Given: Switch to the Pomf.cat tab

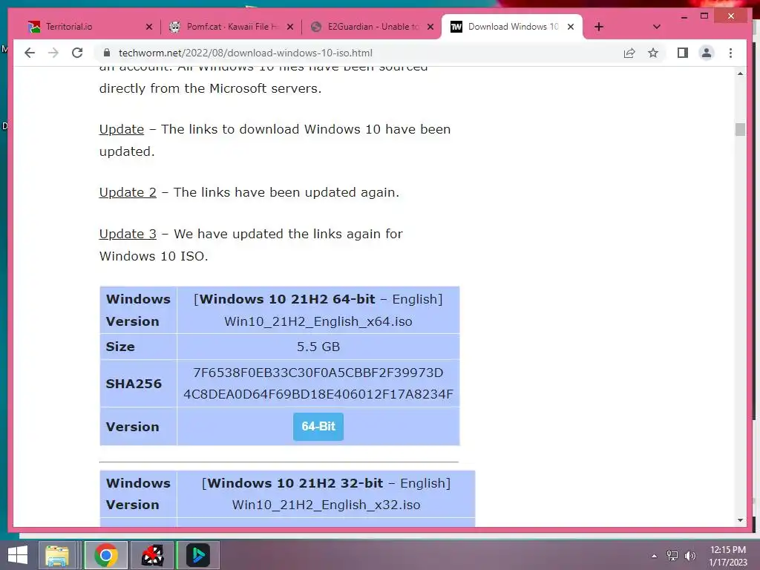Looking at the screenshot, I should click(230, 27).
